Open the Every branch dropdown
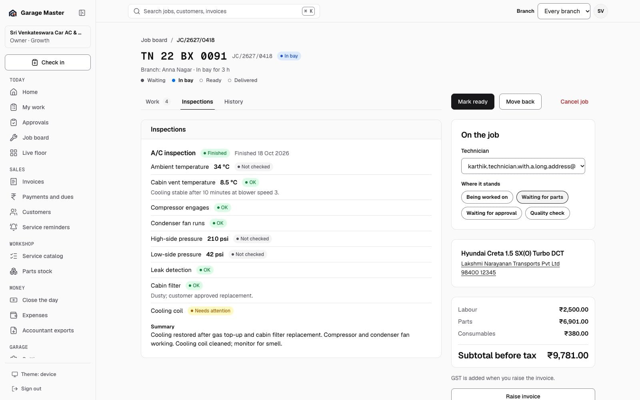 (564, 11)
